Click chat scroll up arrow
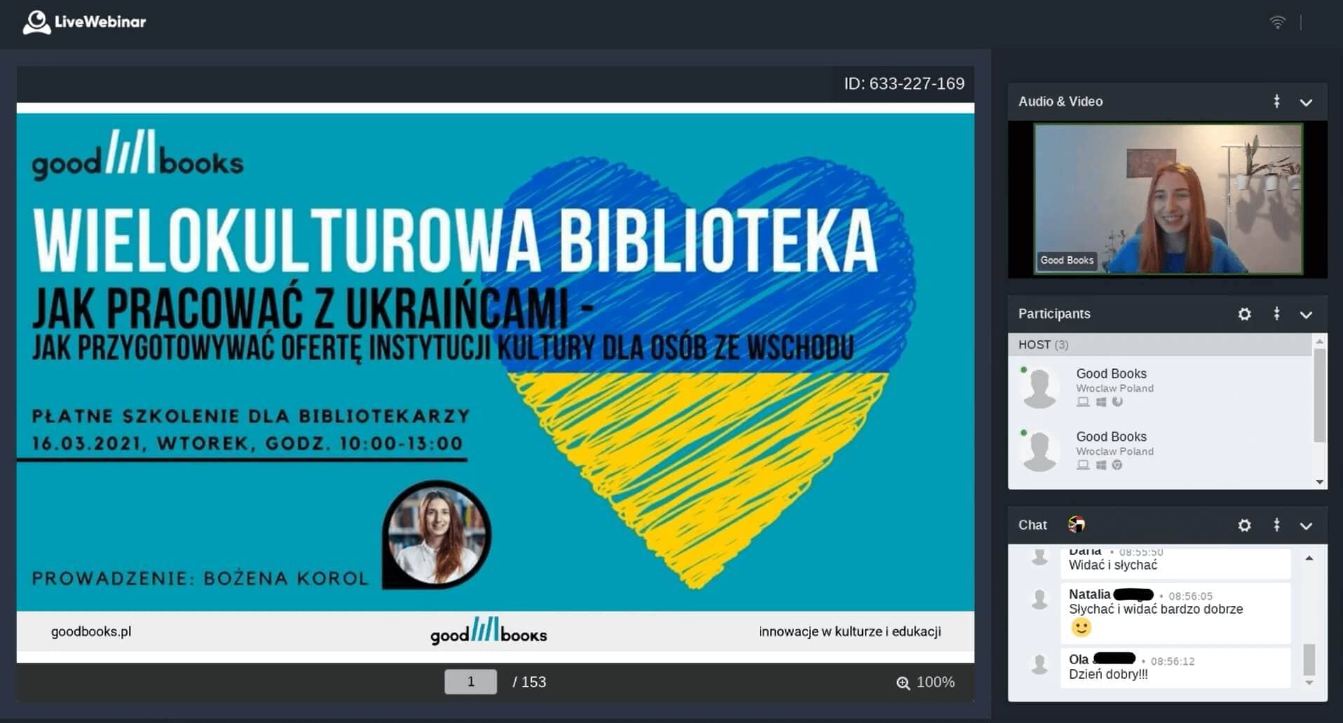The width and height of the screenshot is (1343, 723). [x=1309, y=558]
